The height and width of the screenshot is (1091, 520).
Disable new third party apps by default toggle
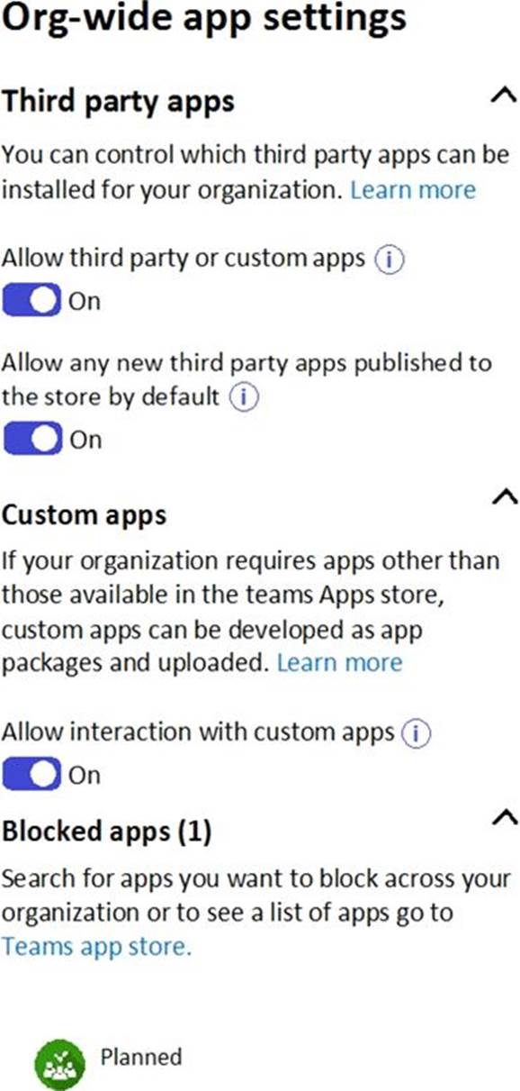pos(32,440)
